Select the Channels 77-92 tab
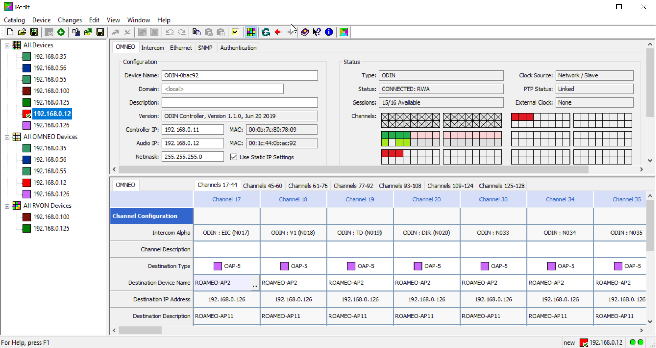The height and width of the screenshot is (348, 656). click(353, 186)
